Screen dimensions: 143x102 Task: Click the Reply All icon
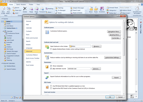pos(37,9)
